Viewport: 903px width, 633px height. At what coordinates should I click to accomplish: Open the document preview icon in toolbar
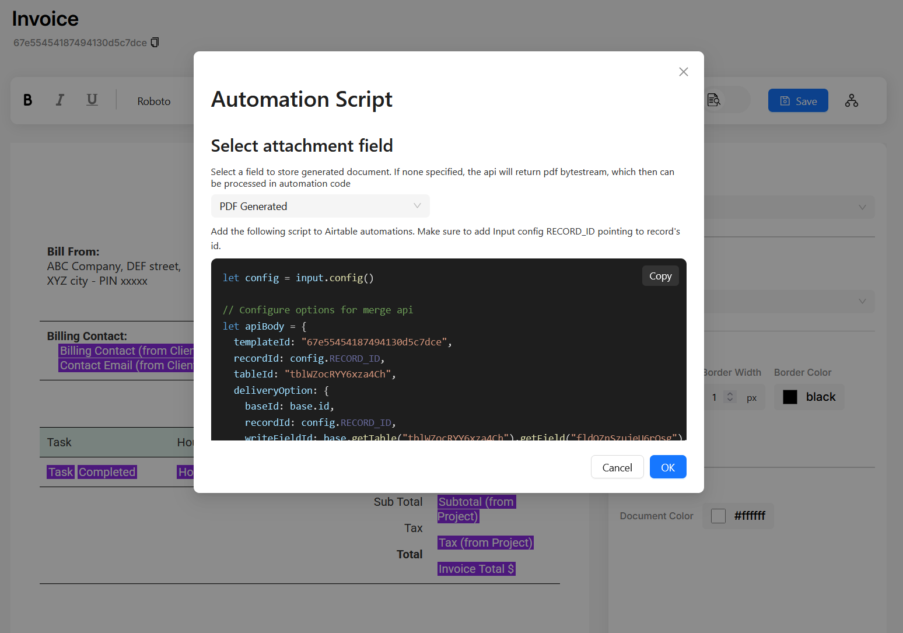714,100
